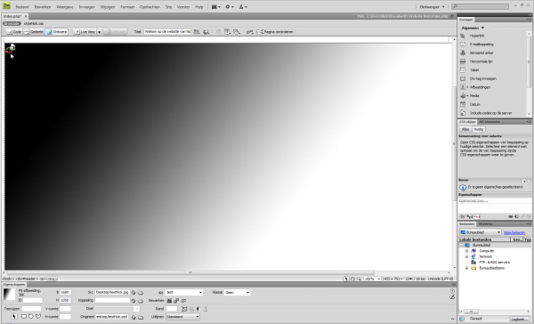
Task: Browse for Src file folder icon
Action: pyautogui.click(x=141, y=293)
